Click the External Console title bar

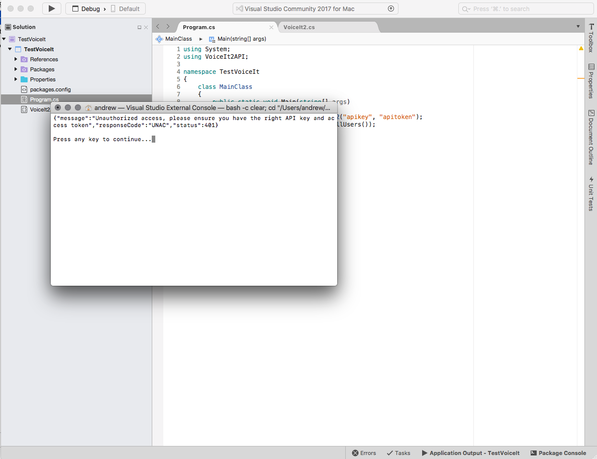point(194,107)
